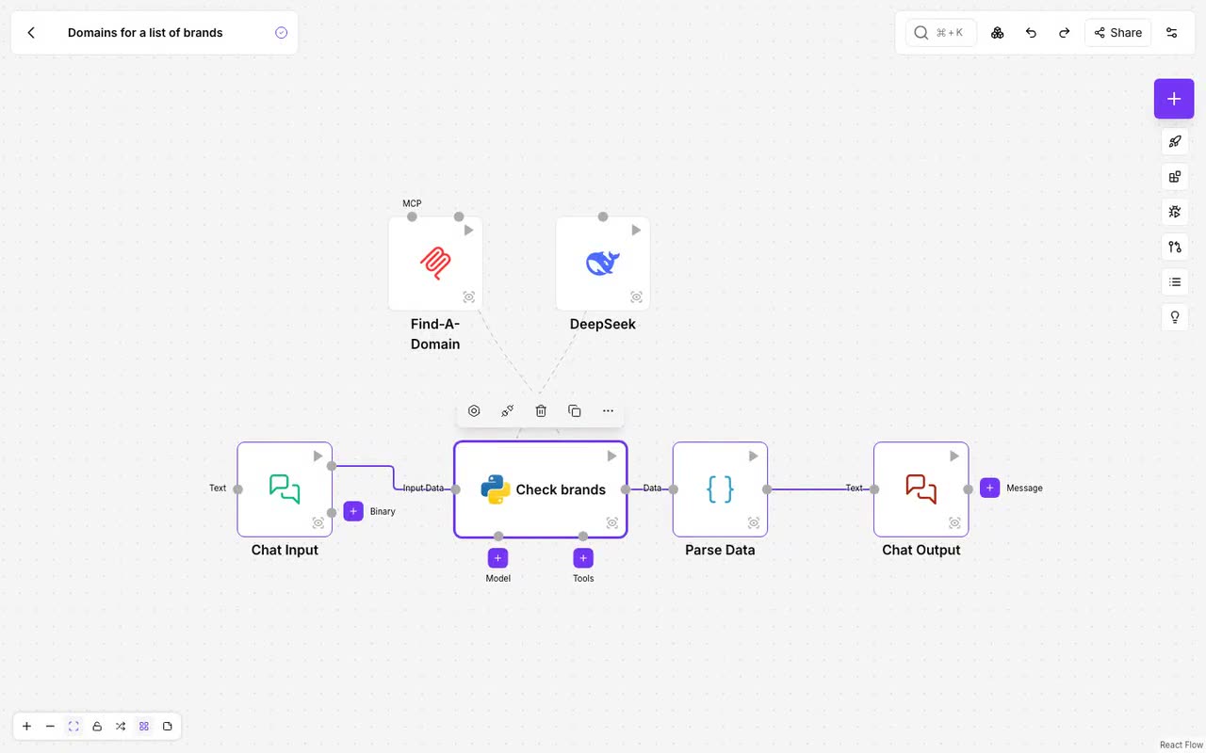The width and height of the screenshot is (1206, 753).
Task: Go back using the arrow beside the flow title
Action: (x=31, y=33)
